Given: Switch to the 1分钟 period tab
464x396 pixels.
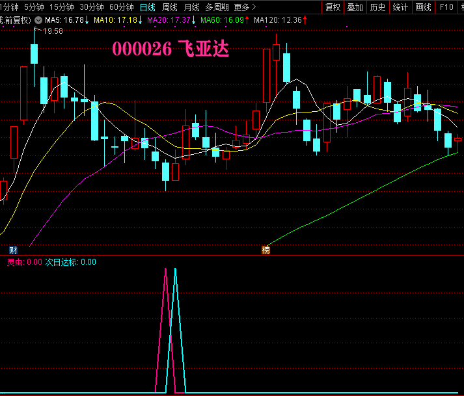Looking at the screenshot, I should (9, 7).
